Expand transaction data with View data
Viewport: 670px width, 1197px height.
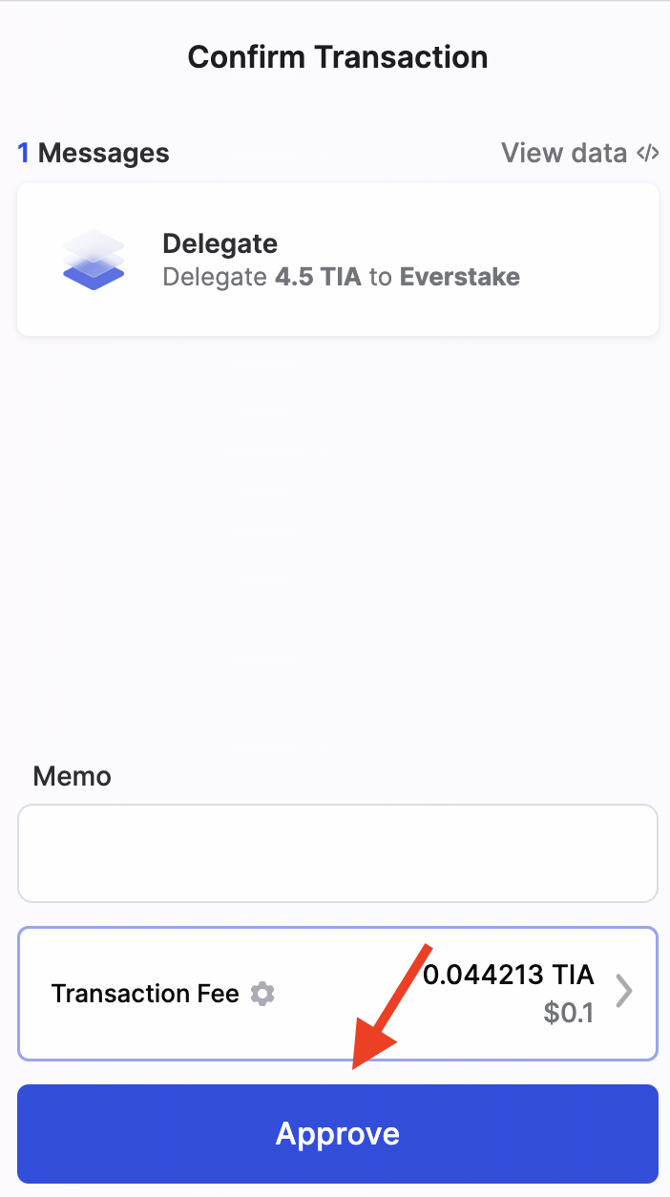(x=563, y=153)
